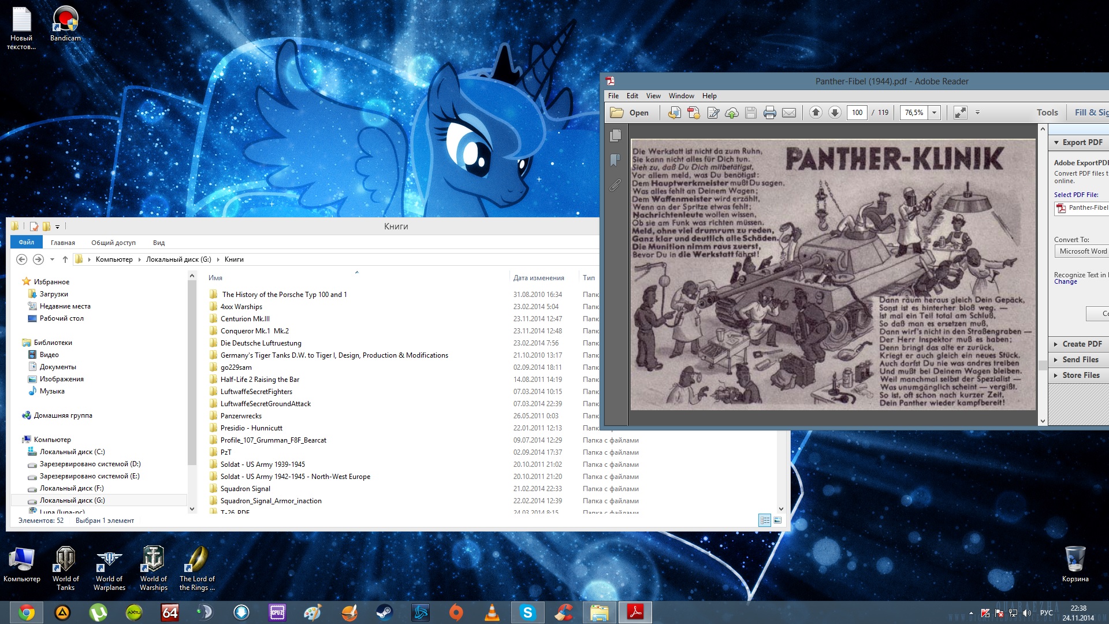Image resolution: width=1109 pixels, height=624 pixels.
Task: Click the Print icon in Adobe Reader toolbar
Action: click(770, 113)
